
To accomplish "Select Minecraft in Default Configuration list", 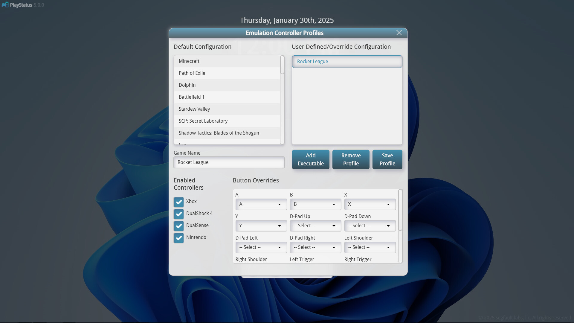I will 227,61.
